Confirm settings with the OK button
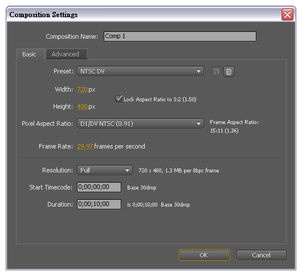Screen dimensions: 302x276 pyautogui.click(x=205, y=255)
